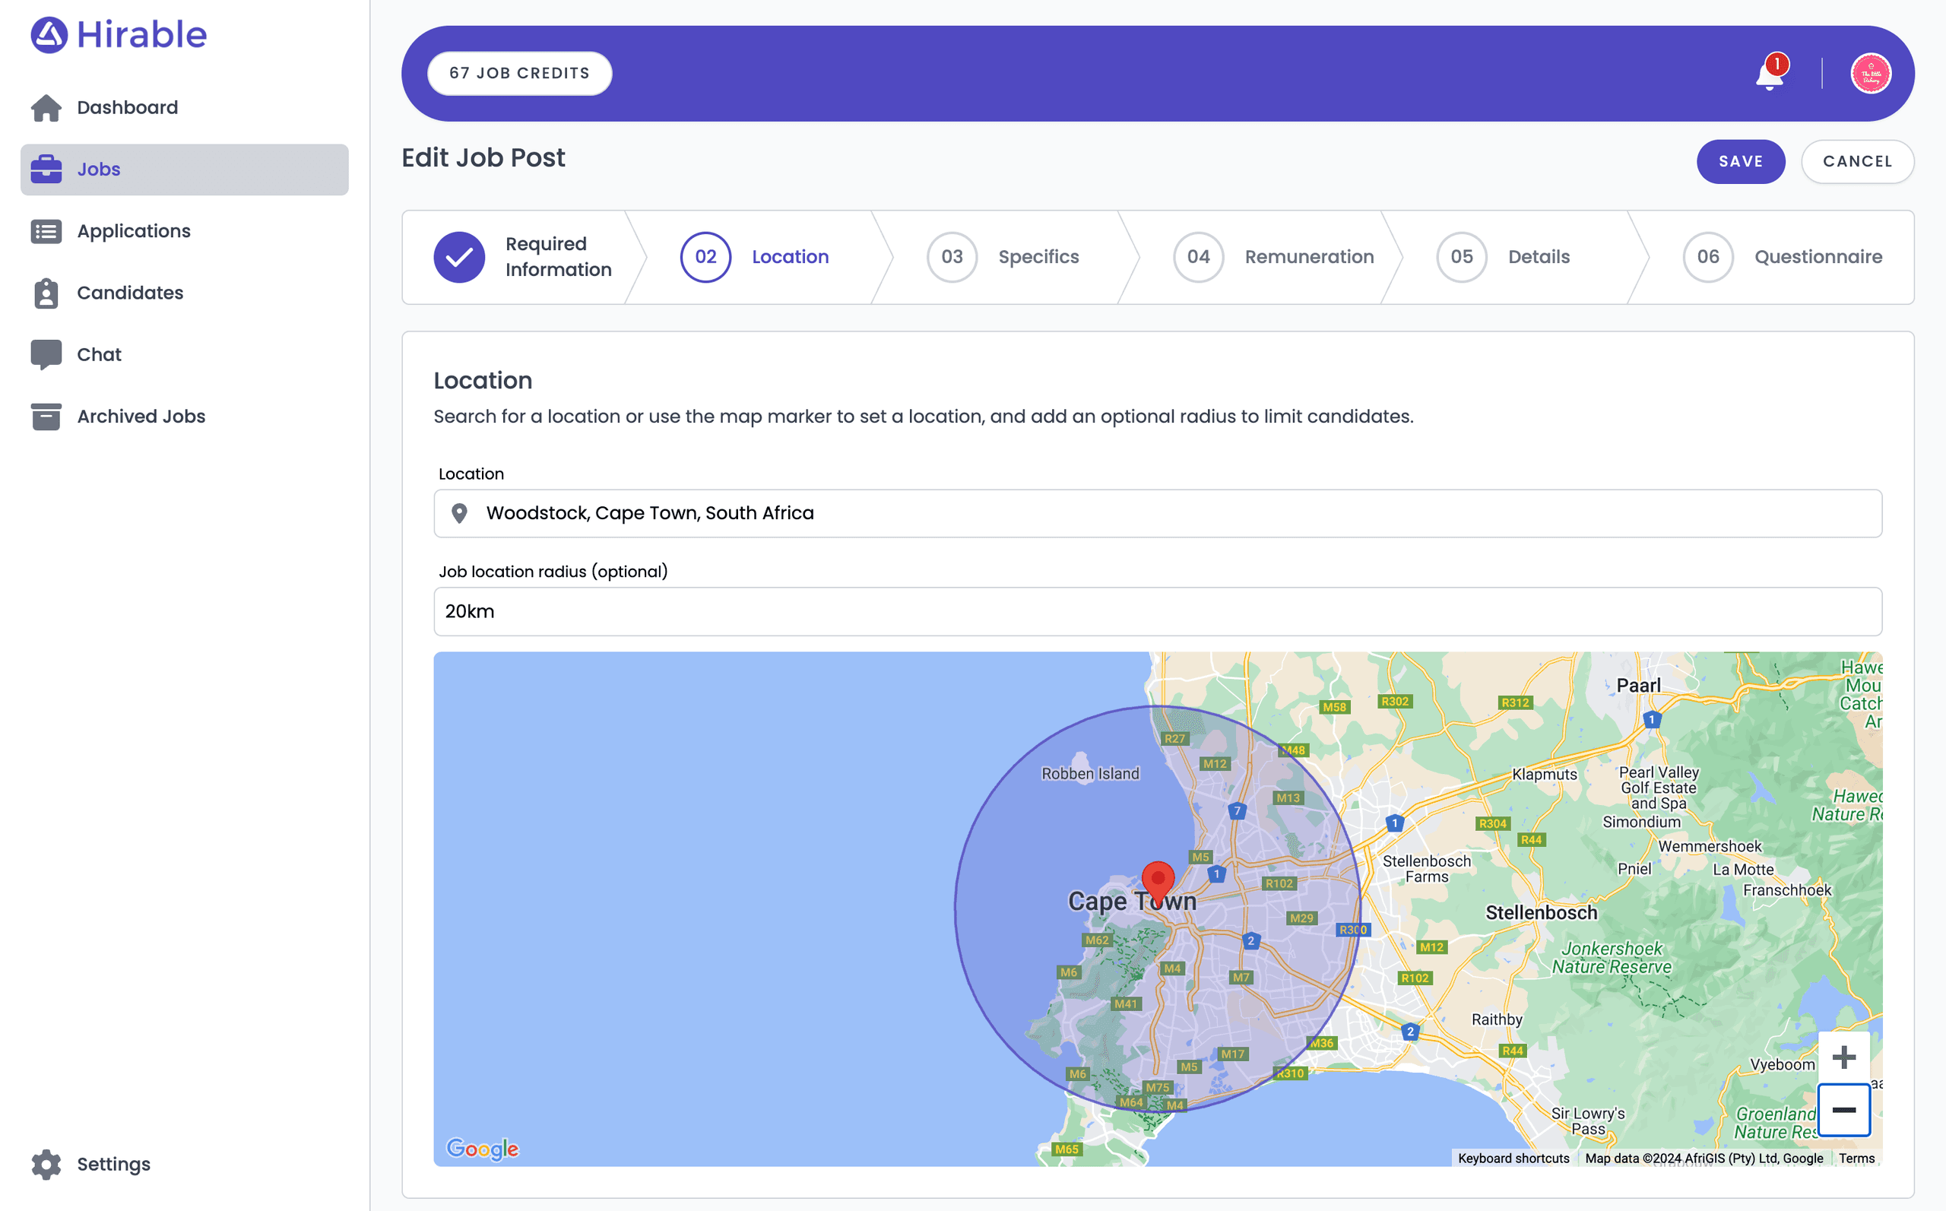Click Franschhoek label on map
This screenshot has width=1946, height=1211.
1786,891
